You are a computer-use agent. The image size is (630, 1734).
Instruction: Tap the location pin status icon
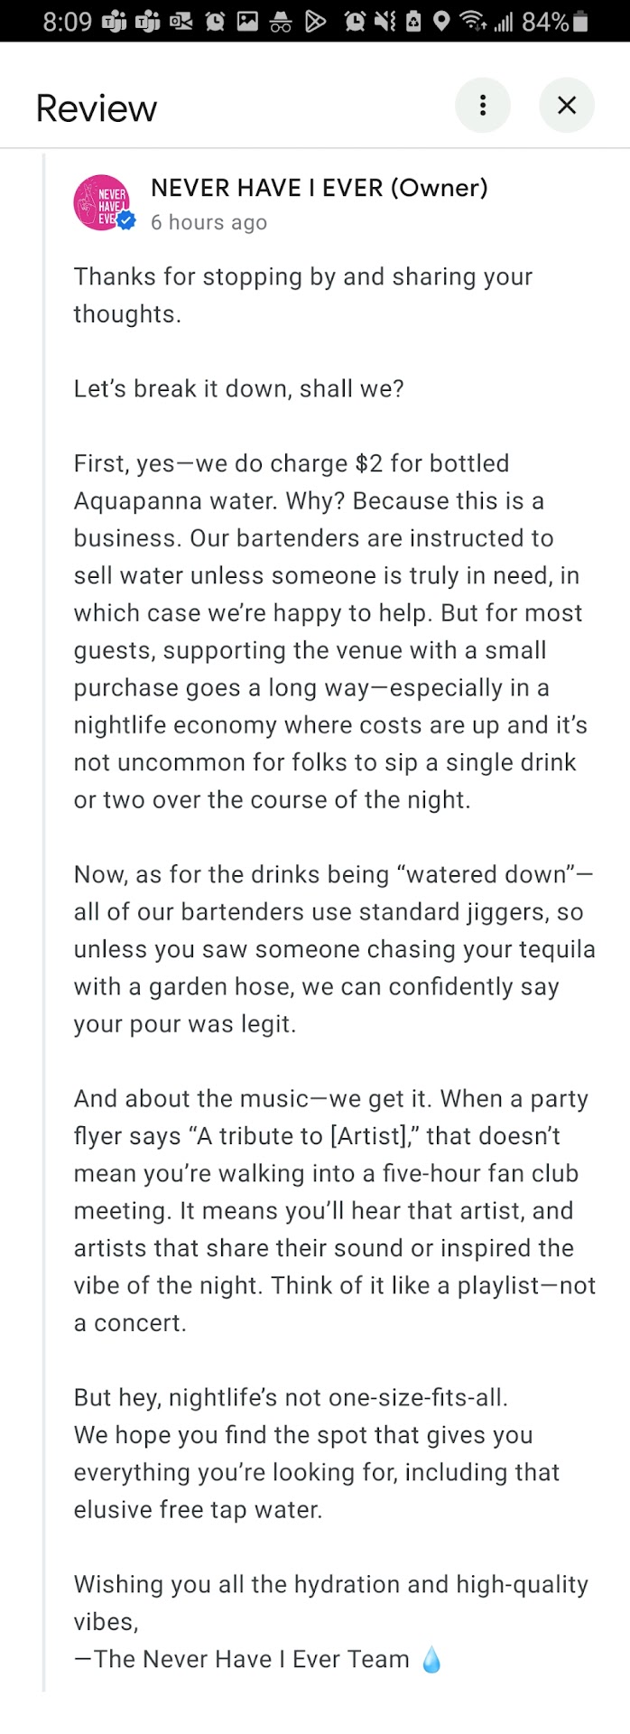click(440, 21)
